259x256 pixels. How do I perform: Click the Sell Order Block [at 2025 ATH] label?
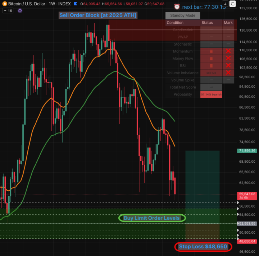[x=98, y=15]
